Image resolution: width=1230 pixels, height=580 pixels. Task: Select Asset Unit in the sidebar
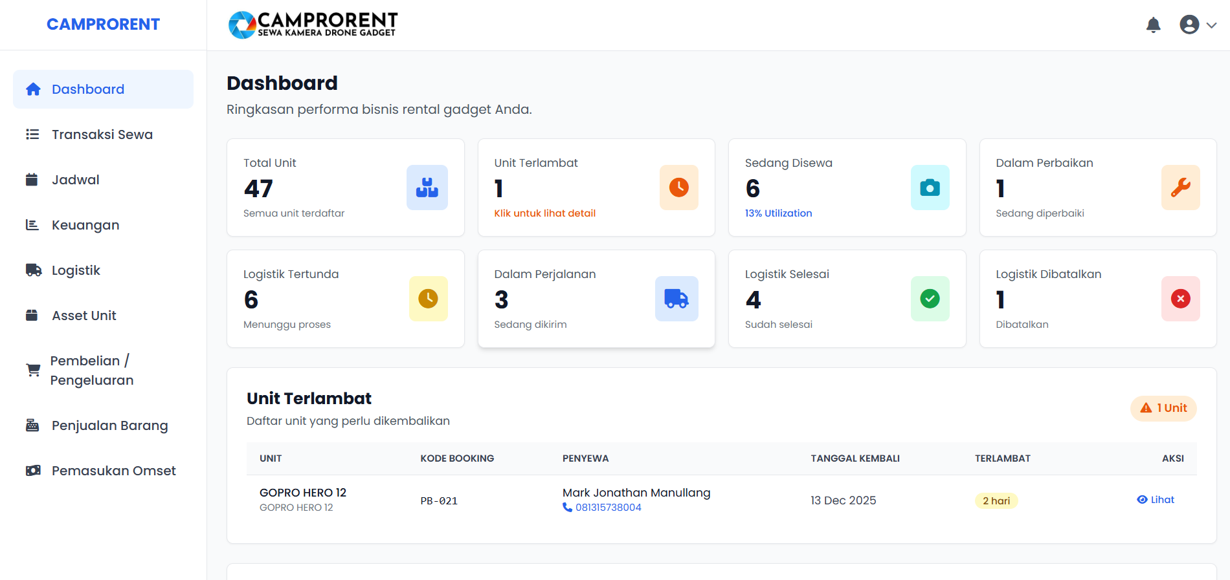[84, 316]
